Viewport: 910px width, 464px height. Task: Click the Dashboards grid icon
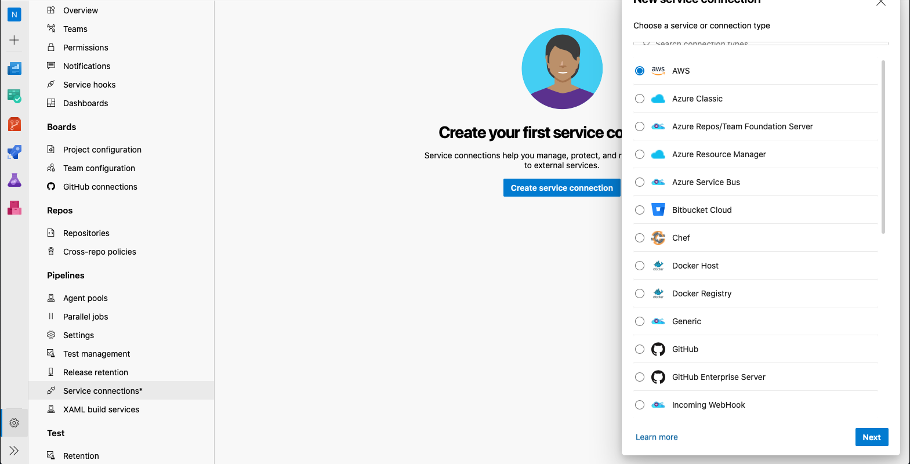click(x=51, y=103)
